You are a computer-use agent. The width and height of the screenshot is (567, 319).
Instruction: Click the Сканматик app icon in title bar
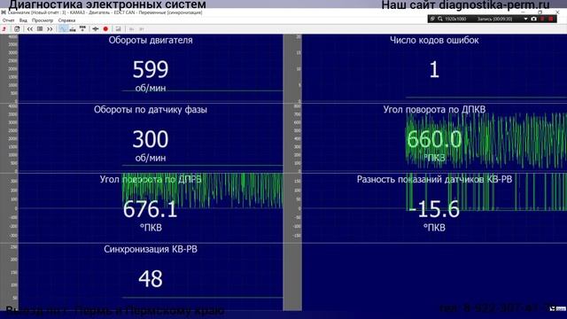[4, 12]
